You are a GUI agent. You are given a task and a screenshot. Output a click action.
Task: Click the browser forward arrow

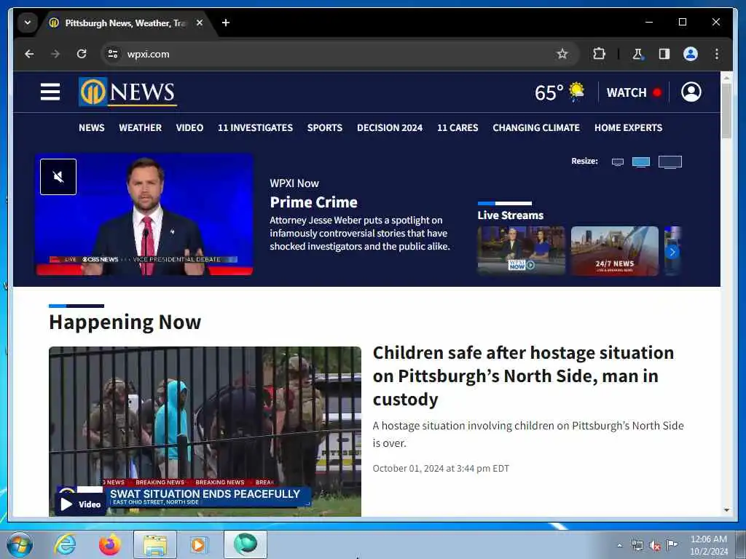click(x=55, y=54)
